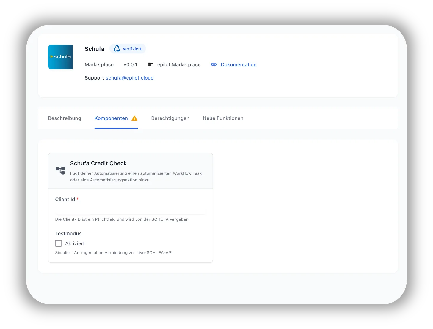The width and height of the screenshot is (433, 329).
Task: Switch to the Beschreibung tab
Action: point(65,118)
